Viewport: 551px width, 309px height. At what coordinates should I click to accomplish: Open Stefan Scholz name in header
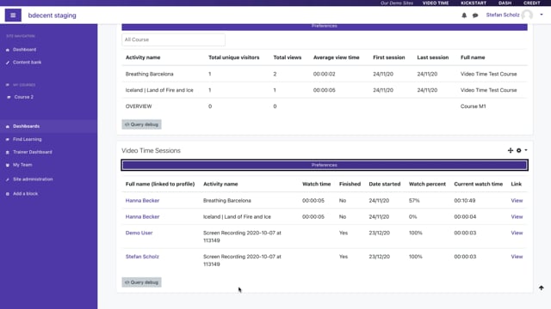[503, 15]
